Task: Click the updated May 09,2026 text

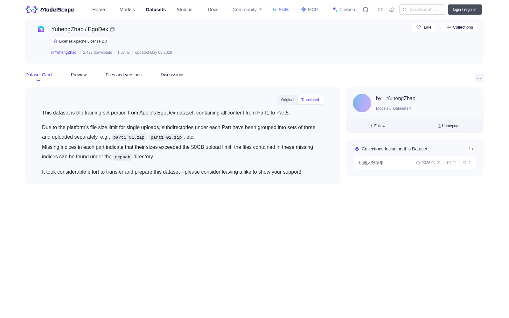Action: click(x=153, y=52)
